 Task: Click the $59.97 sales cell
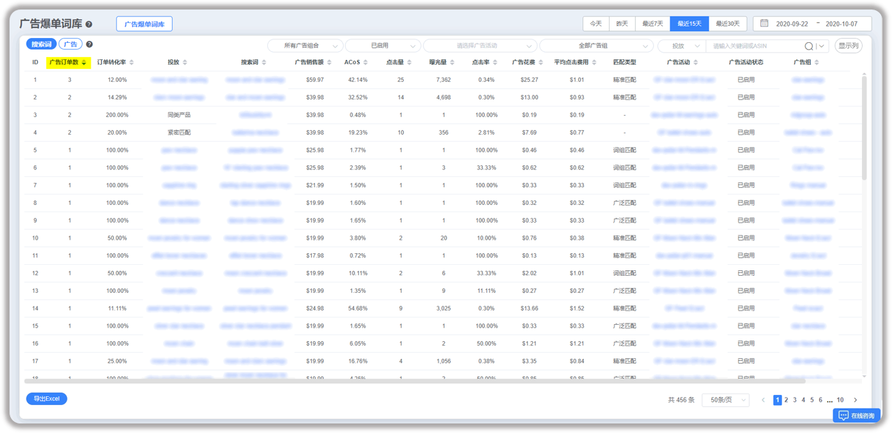click(x=315, y=80)
